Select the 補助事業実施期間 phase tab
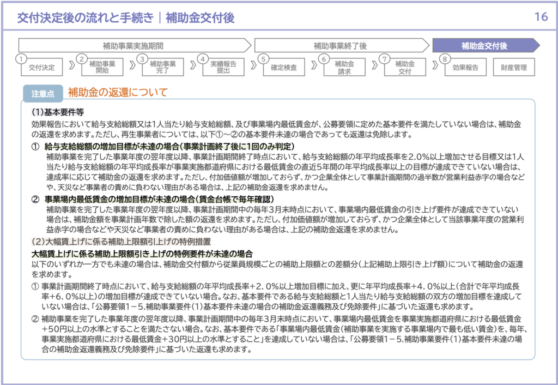The width and height of the screenshot is (558, 385). 134,46
